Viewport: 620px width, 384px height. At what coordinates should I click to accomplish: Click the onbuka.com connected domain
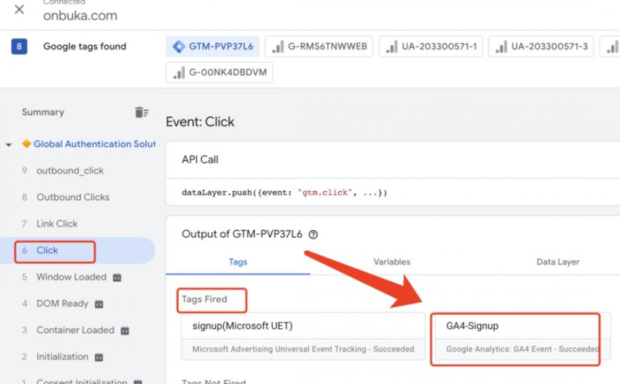tap(80, 16)
